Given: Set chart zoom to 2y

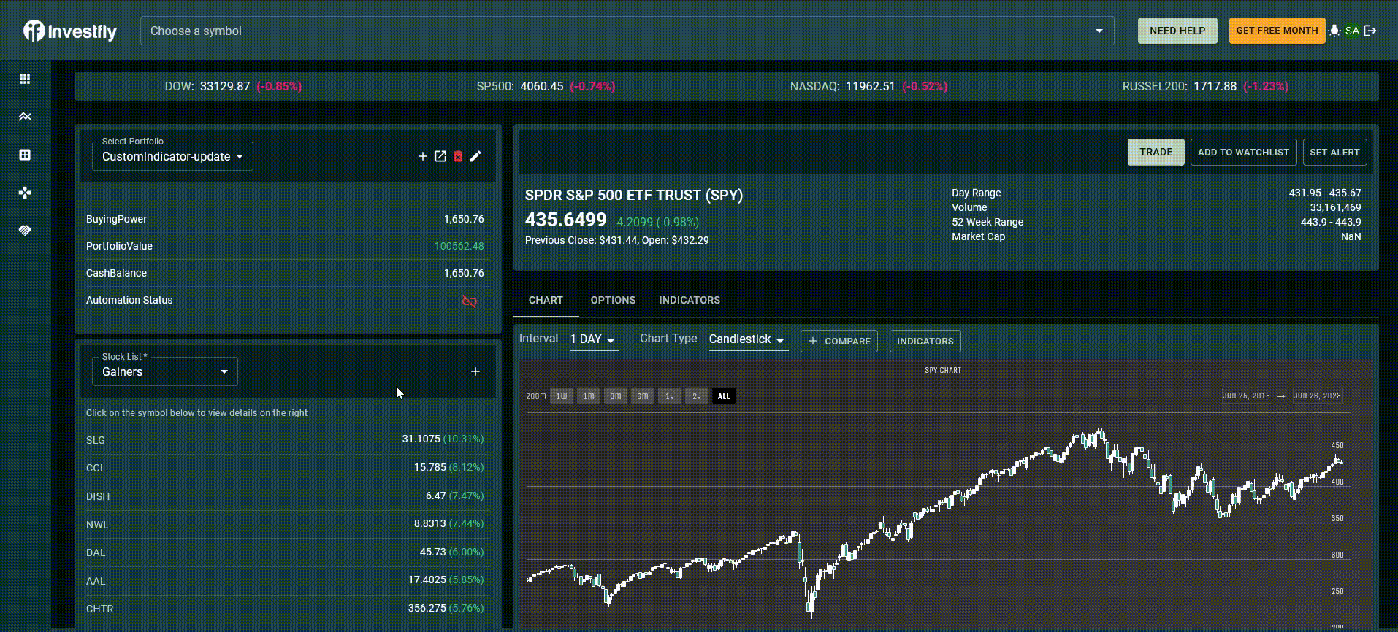Looking at the screenshot, I should [697, 396].
